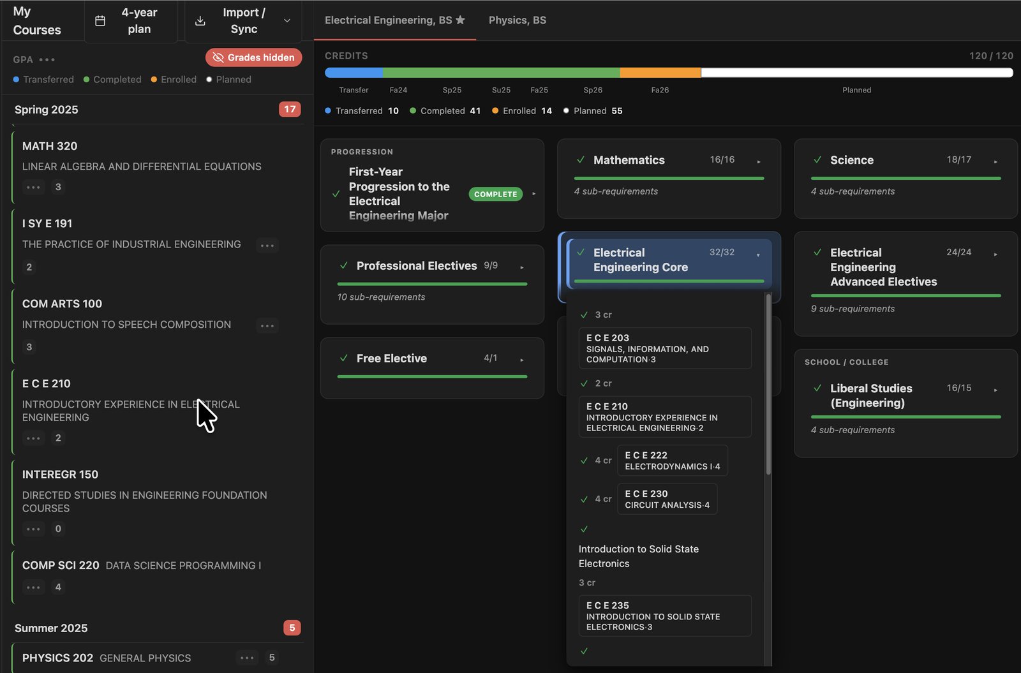The image size is (1021, 673).
Task: Open COM ARTS 100 options ellipsis
Action: pyautogui.click(x=267, y=325)
